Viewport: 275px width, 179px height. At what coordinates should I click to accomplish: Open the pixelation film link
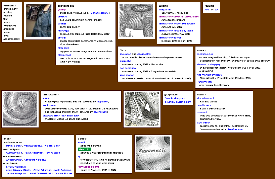click(125, 54)
